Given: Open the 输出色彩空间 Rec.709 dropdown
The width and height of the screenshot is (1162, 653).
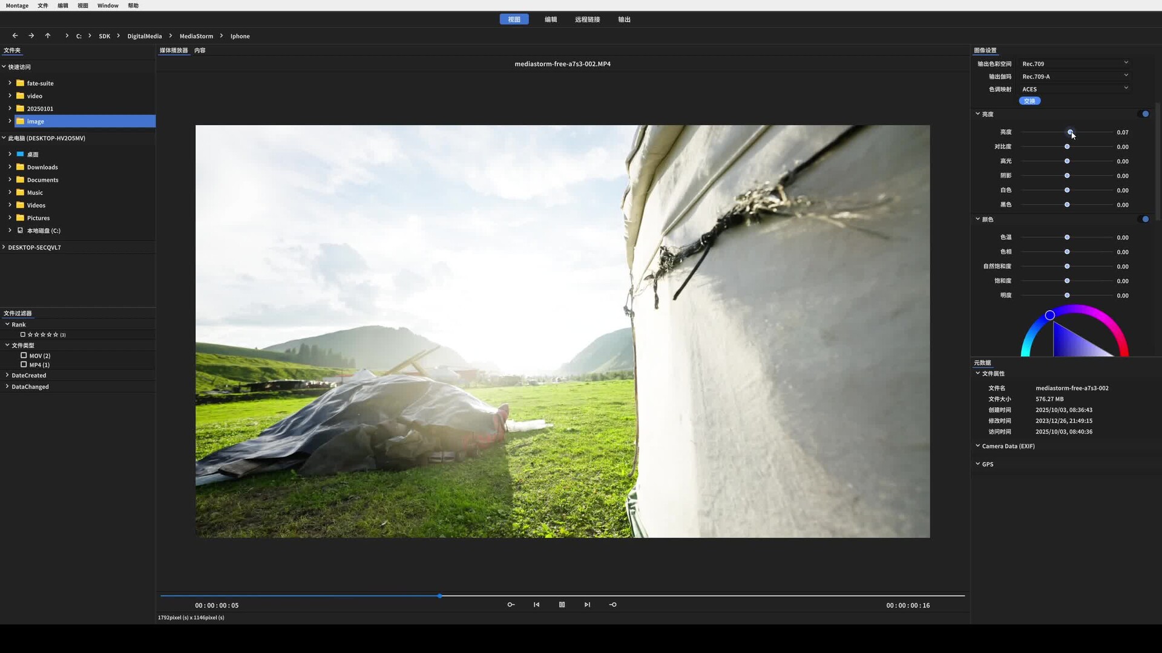Looking at the screenshot, I should point(1074,63).
